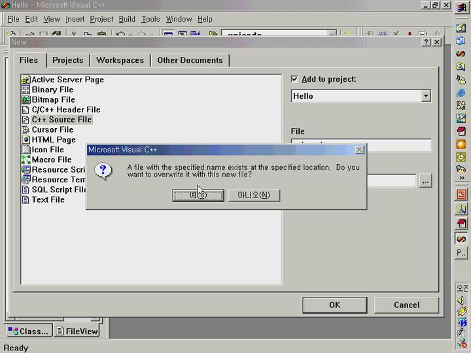Confirm overwrite with the 예(Y) button

(198, 195)
